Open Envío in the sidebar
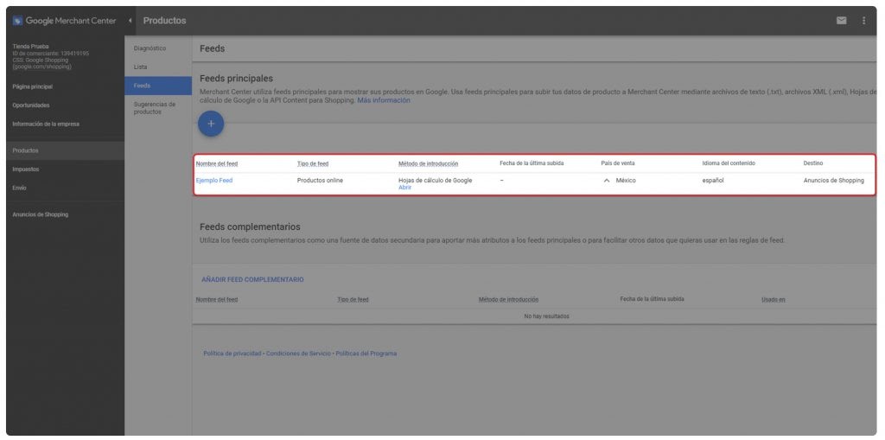This screenshot has height=440, width=885. 19,188
